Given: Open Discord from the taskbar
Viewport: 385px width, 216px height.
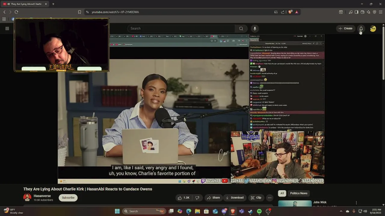Looking at the screenshot, I should [224, 211].
